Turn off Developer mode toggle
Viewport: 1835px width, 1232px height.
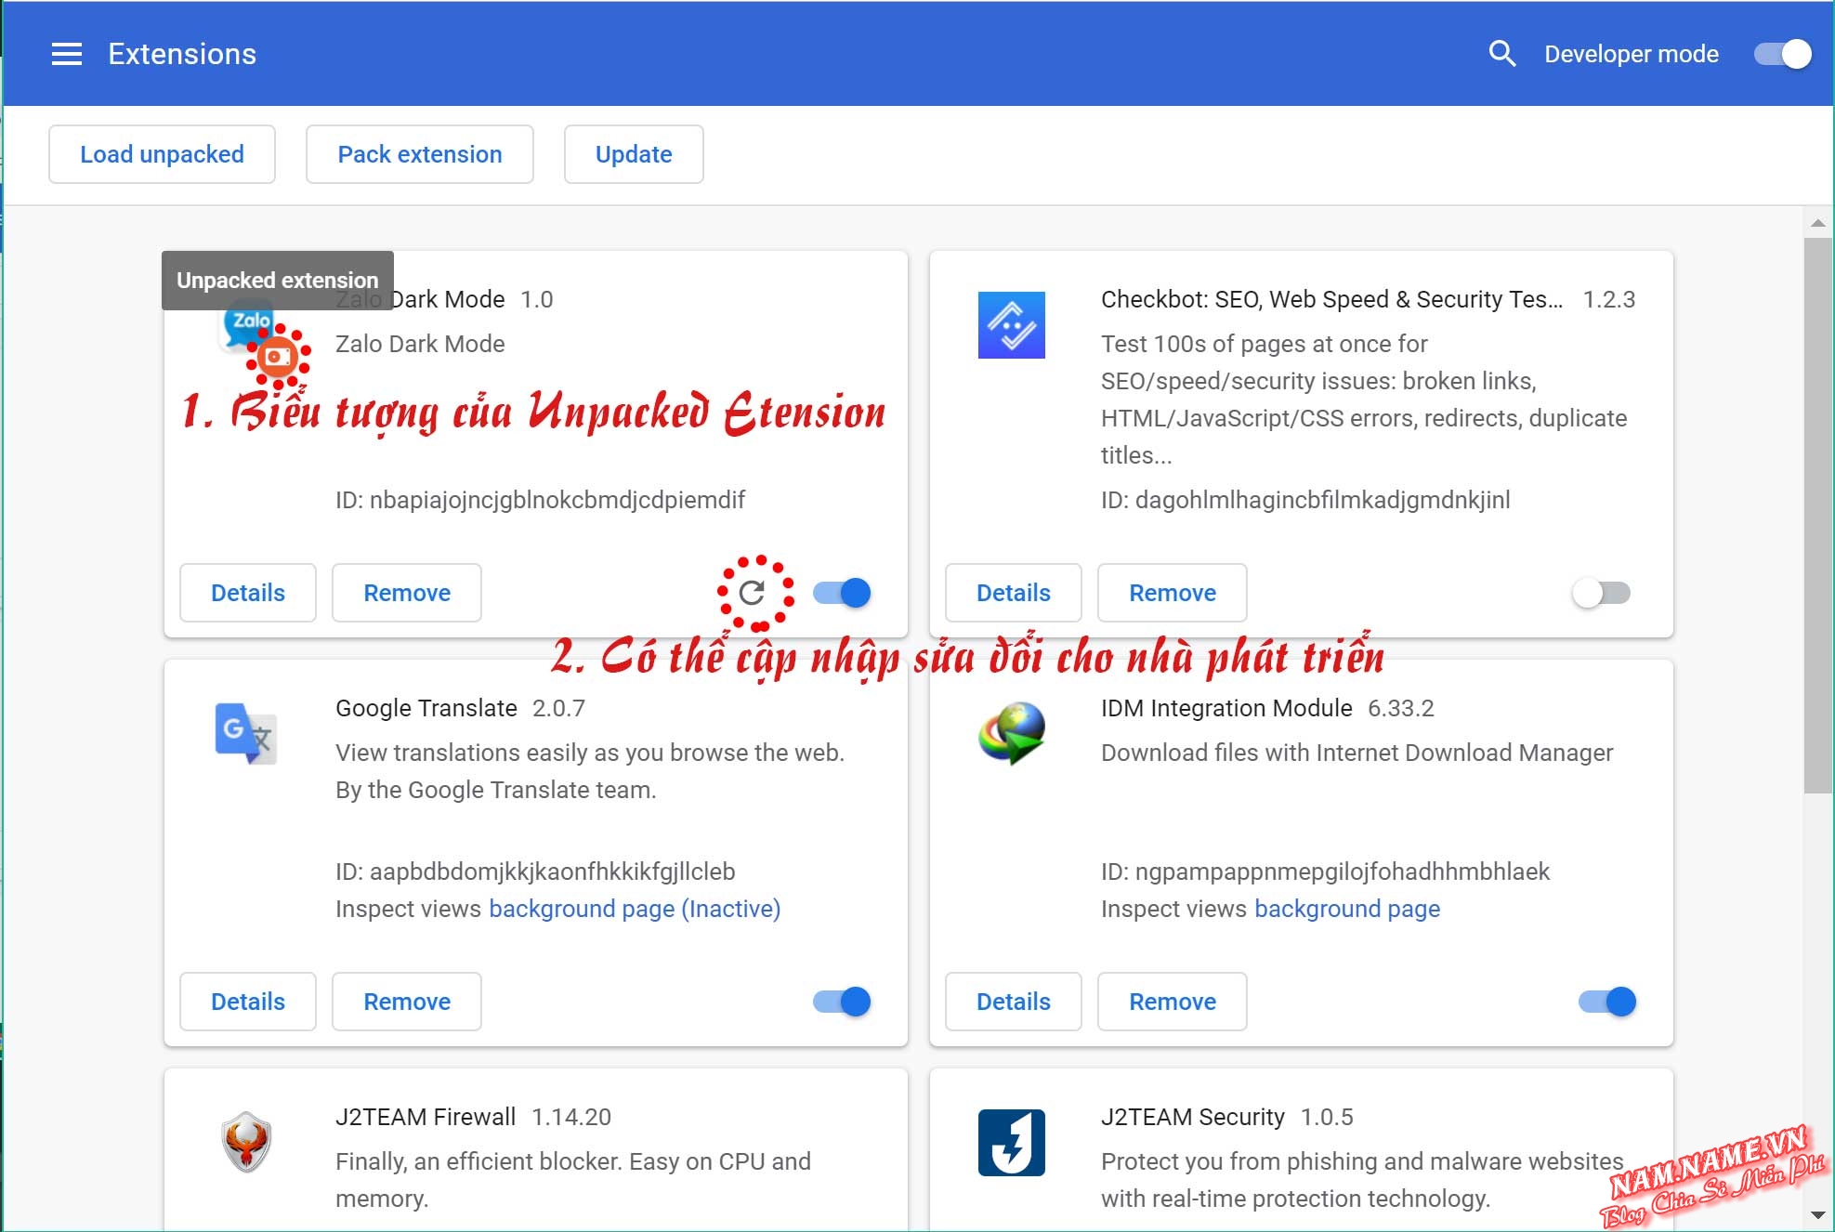(1782, 54)
